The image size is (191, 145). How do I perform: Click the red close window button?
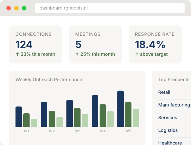9,8
